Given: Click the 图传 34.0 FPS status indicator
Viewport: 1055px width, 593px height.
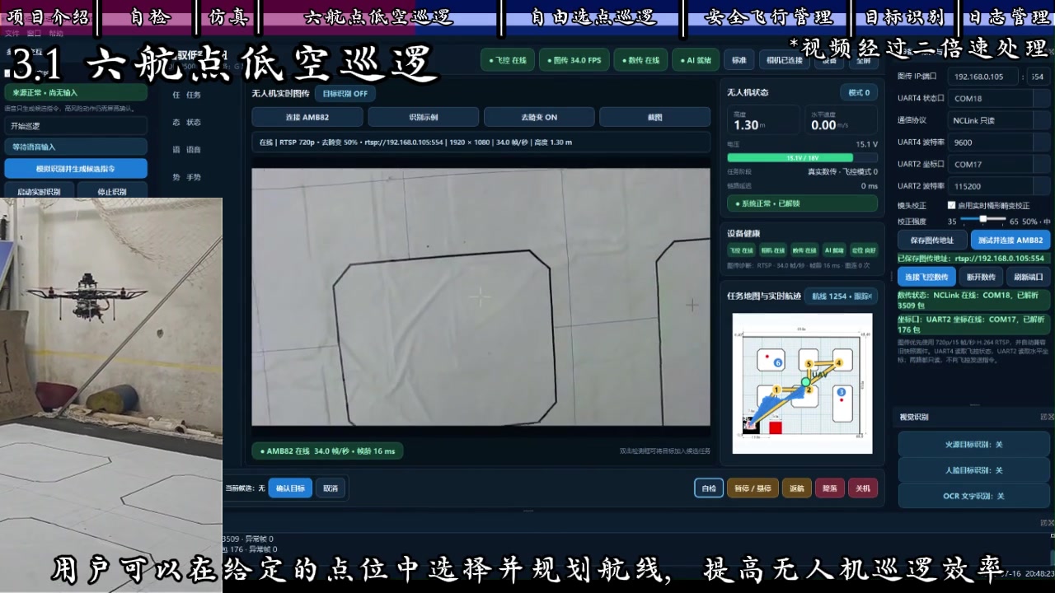Looking at the screenshot, I should pyautogui.click(x=573, y=60).
